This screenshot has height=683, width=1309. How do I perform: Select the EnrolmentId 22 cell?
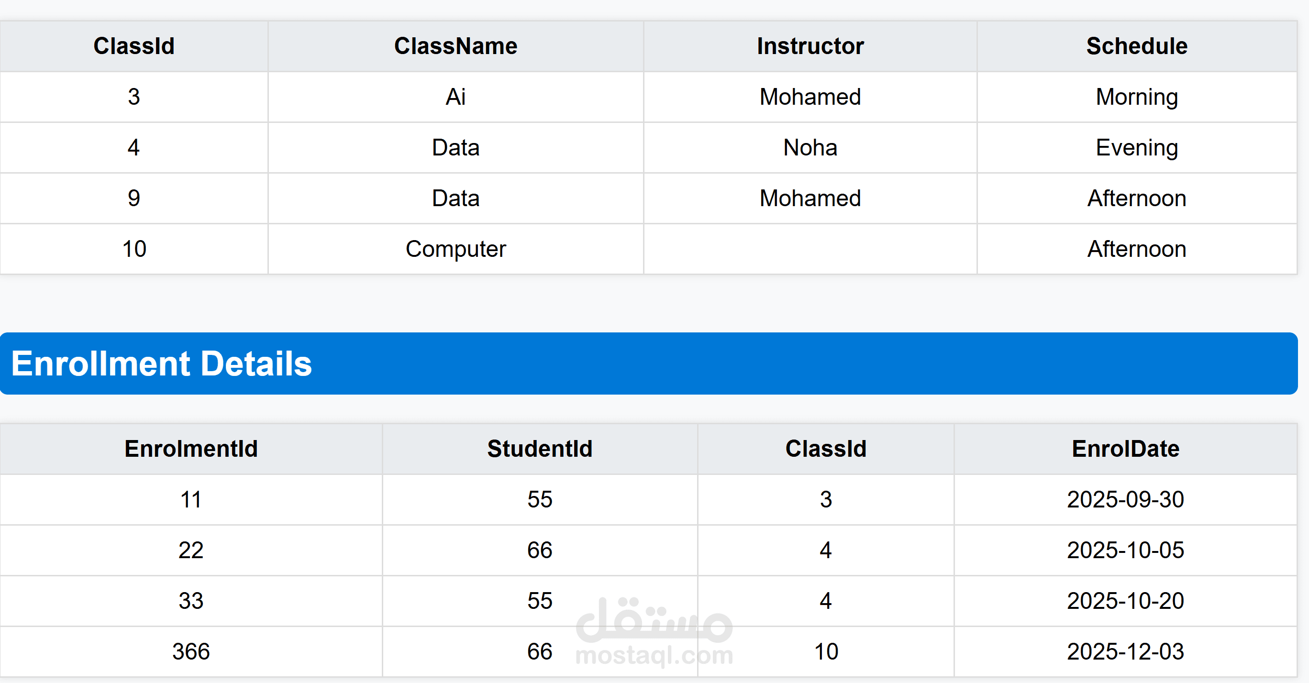point(191,550)
